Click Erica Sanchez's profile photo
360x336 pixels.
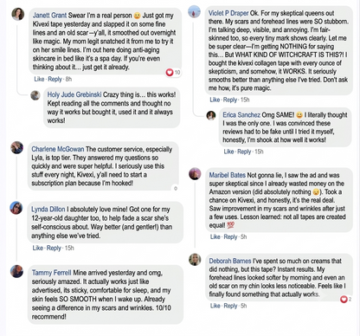[x=211, y=115]
